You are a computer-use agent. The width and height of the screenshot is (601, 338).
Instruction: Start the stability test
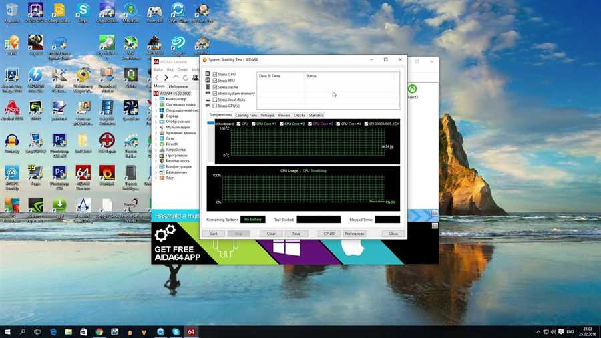point(213,233)
